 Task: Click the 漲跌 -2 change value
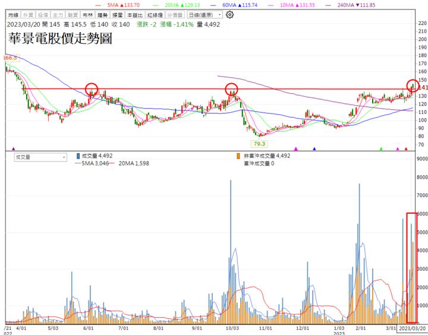click(x=147, y=24)
